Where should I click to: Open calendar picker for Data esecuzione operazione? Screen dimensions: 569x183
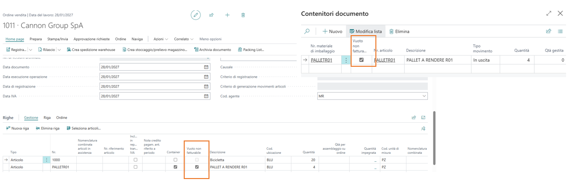coord(206,77)
